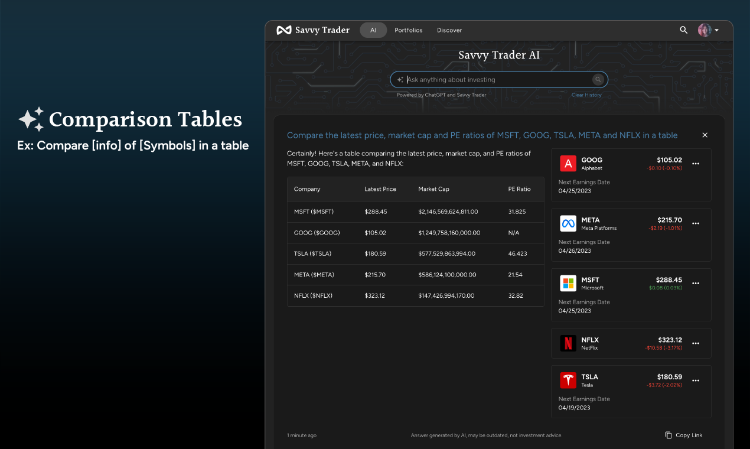Click the Netflix logo
Viewport: 750px width, 449px height.
(568, 343)
